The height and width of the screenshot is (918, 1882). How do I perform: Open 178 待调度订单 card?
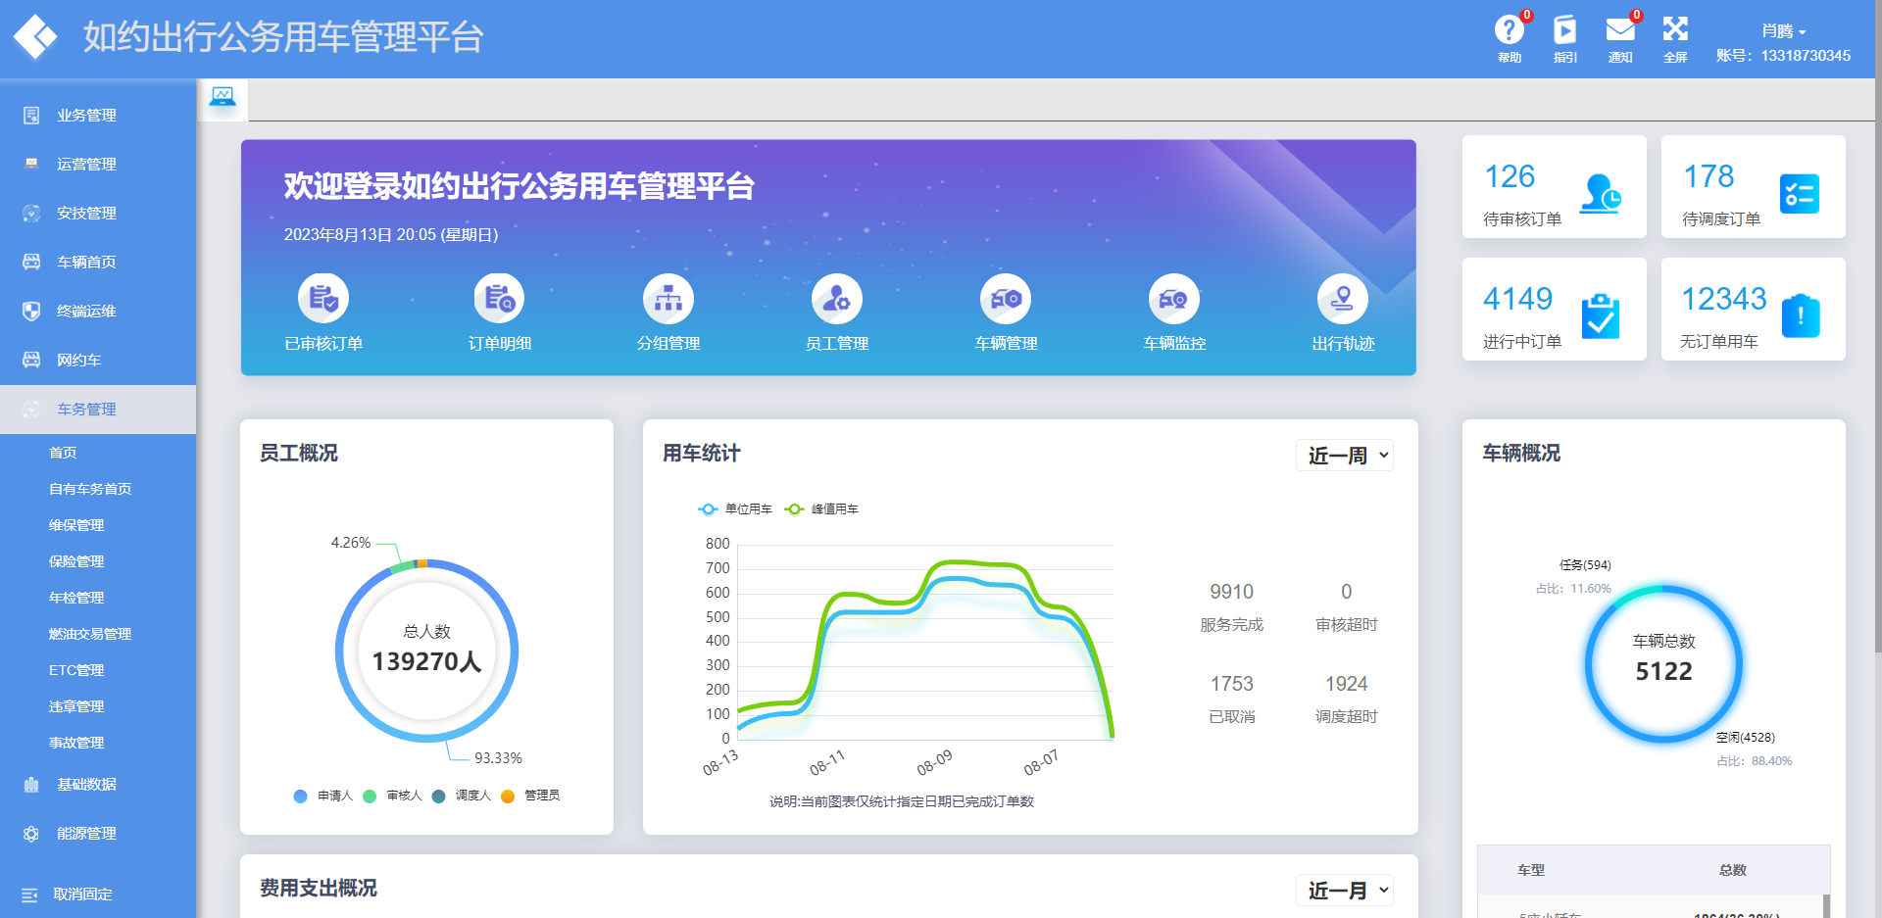tap(1754, 187)
